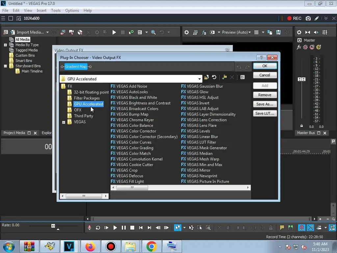
Task: Choose VEGAS Gaussian Blur plug-in
Action: (x=205, y=86)
